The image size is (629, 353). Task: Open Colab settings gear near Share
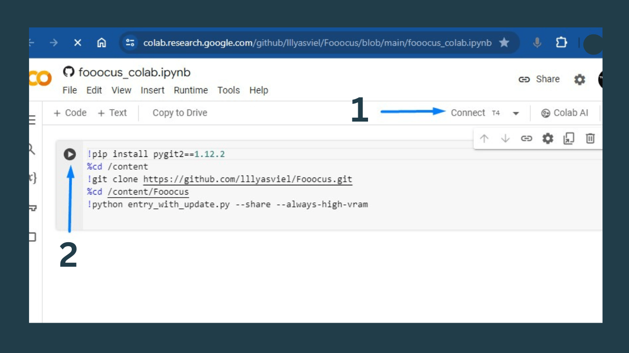tap(580, 79)
